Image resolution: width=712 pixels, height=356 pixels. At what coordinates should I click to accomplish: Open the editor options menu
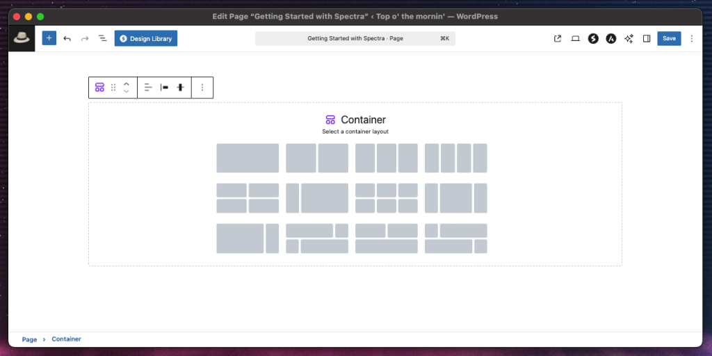(x=691, y=39)
